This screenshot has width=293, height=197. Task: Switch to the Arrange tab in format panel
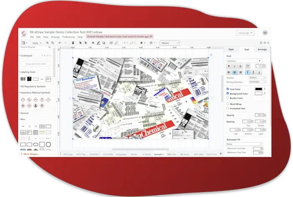click(x=262, y=49)
